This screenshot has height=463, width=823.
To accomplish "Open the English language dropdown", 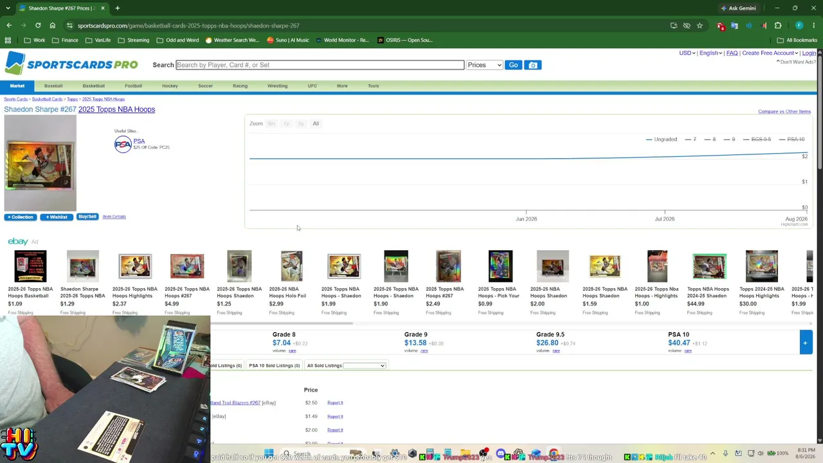I will [x=710, y=53].
